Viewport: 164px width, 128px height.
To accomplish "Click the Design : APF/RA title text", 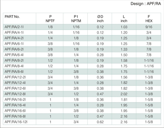I will point(146,4).
